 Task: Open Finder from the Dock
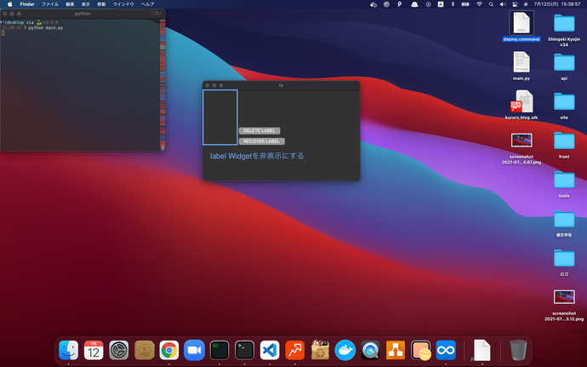pos(69,350)
